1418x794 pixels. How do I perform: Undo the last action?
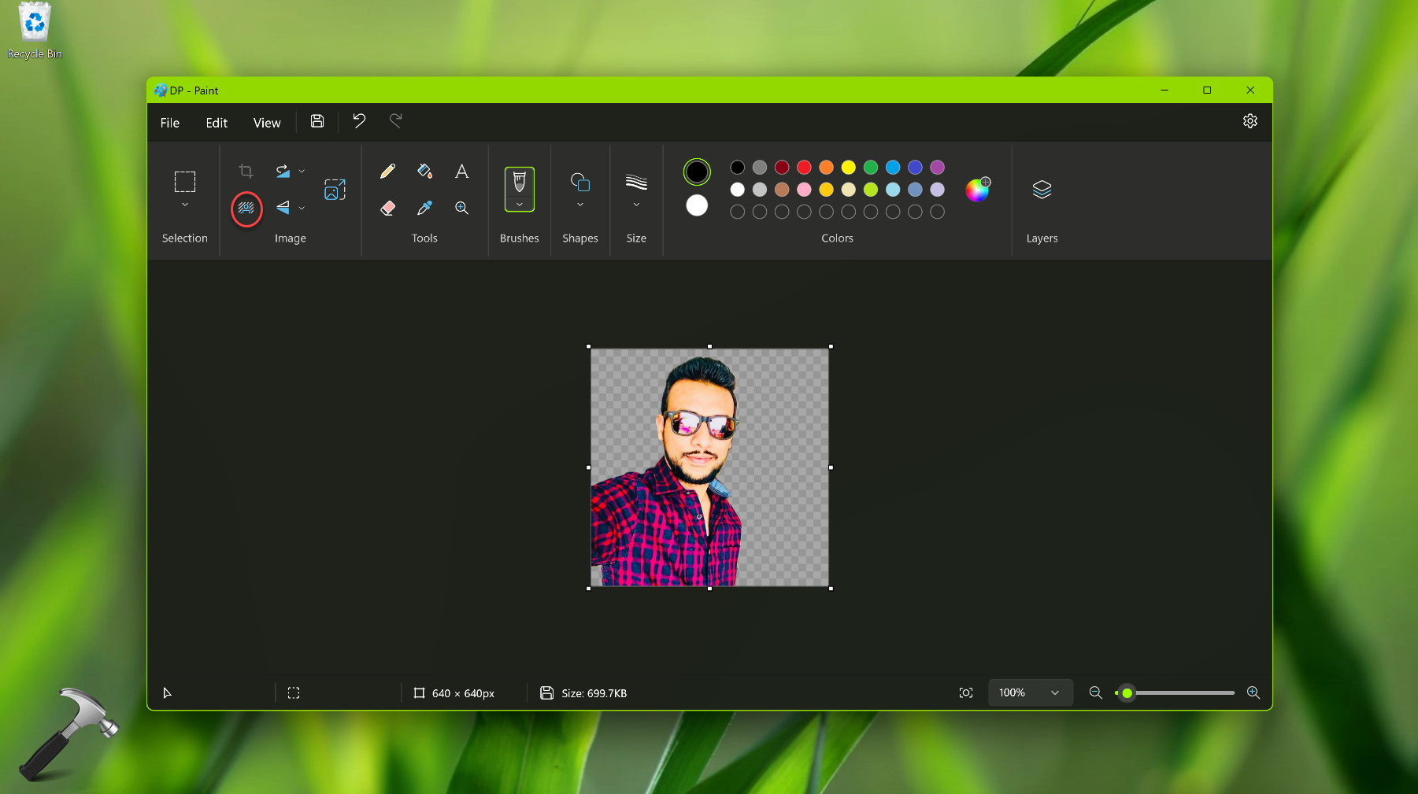pyautogui.click(x=359, y=121)
